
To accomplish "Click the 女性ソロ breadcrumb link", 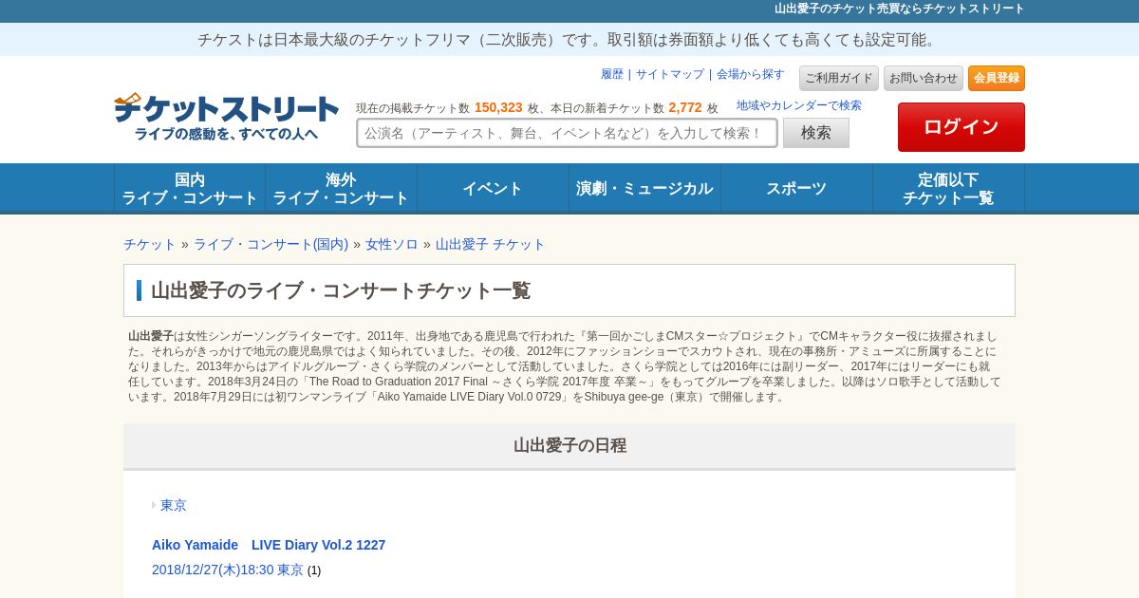I will point(392,244).
